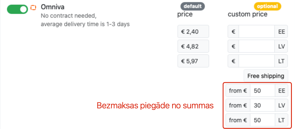Click the 'average delivery time is 1-3 days' text

[85, 24]
